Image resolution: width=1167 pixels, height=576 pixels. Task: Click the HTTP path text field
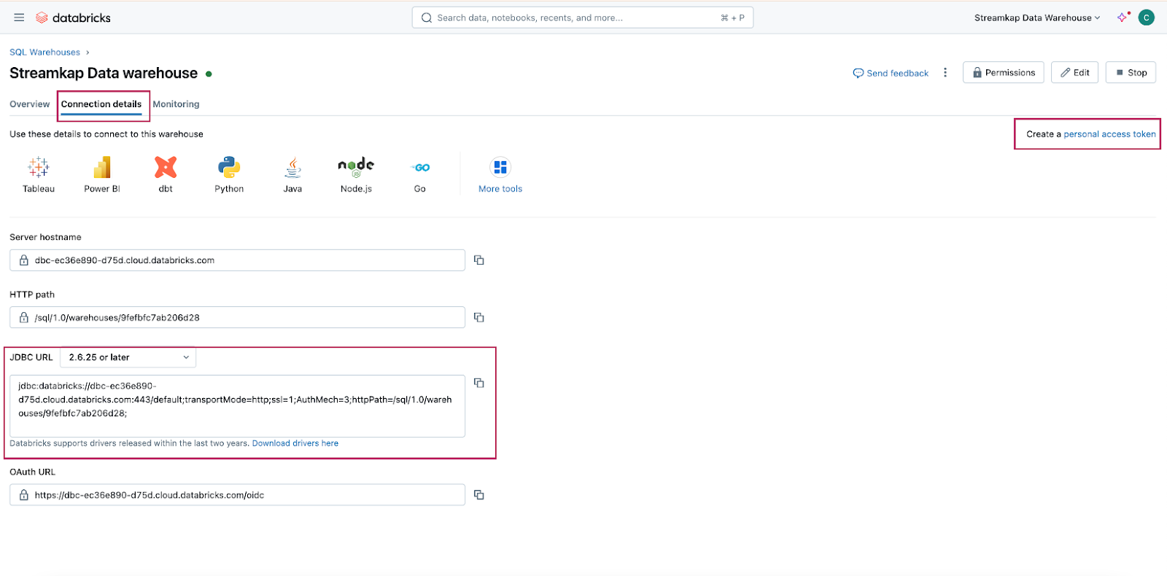tap(237, 317)
